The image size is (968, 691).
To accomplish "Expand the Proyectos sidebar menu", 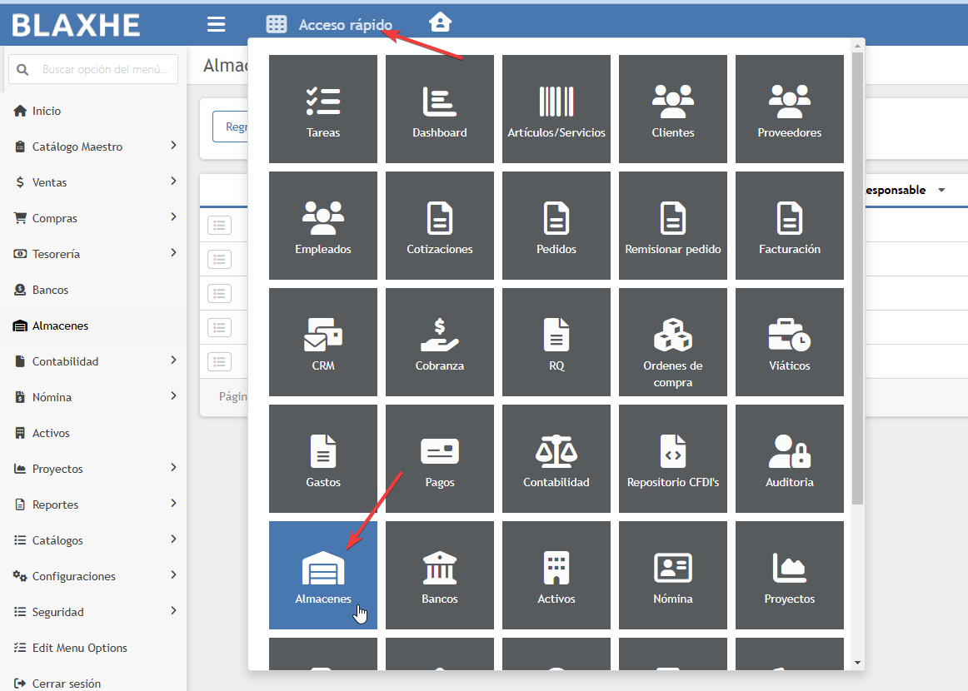I will tap(95, 468).
